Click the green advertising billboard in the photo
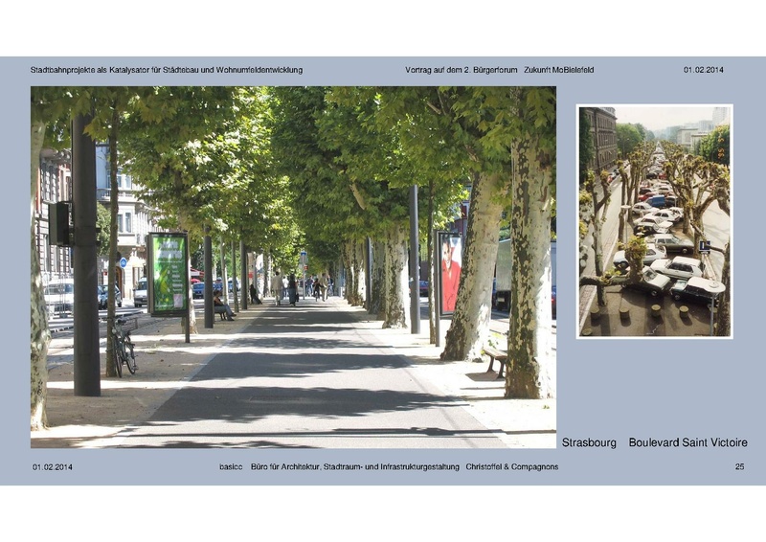766x542 pixels. click(169, 274)
